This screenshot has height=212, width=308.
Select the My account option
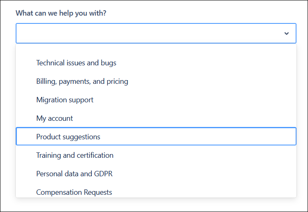(x=54, y=118)
